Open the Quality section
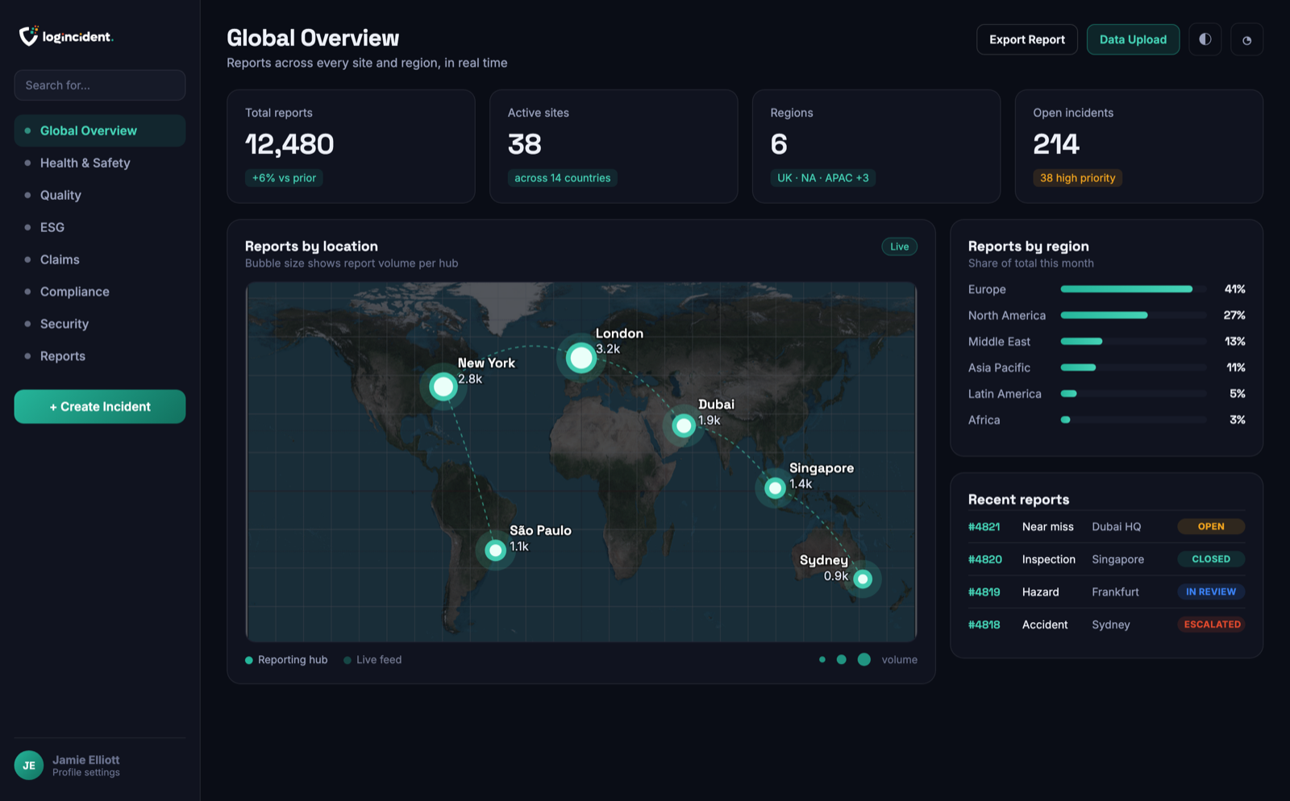This screenshot has width=1290, height=801. (x=100, y=195)
